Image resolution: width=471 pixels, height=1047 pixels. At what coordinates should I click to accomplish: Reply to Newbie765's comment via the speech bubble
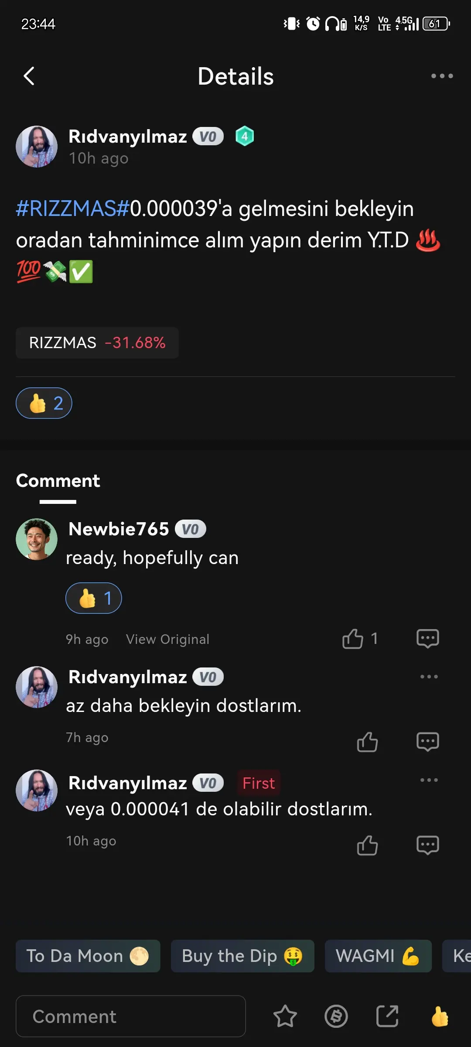427,639
